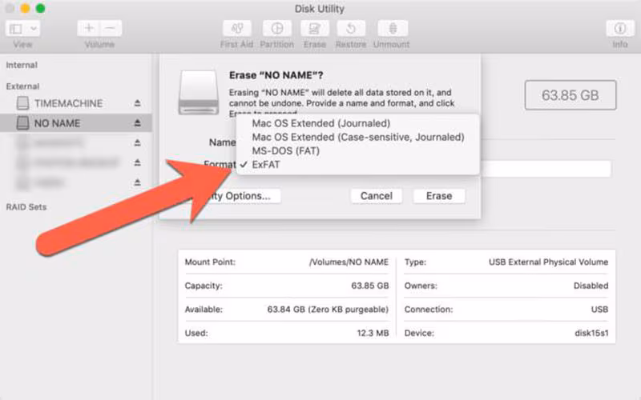The width and height of the screenshot is (641, 400).
Task: Click the green zoom window button
Action: click(40, 9)
